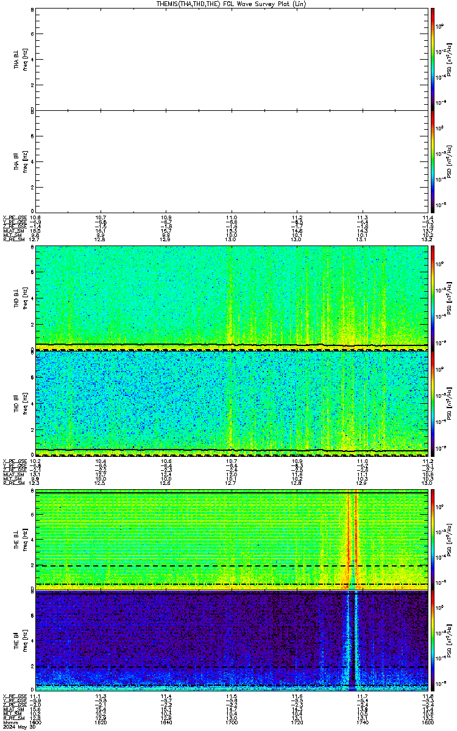This screenshot has width=457, height=731.
Task: Click the THD B-perpendicular spectrogram panel
Action: coord(232,297)
